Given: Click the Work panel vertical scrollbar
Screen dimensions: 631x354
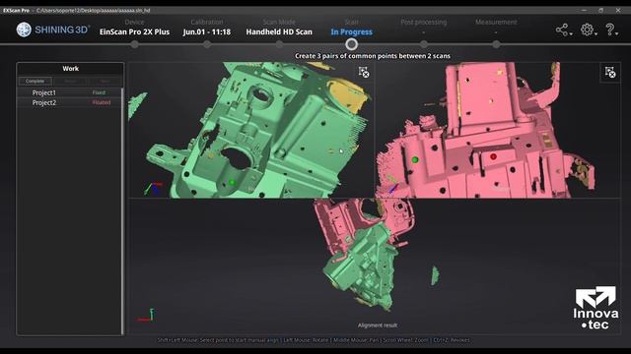Looking at the screenshot, I should point(122,211).
